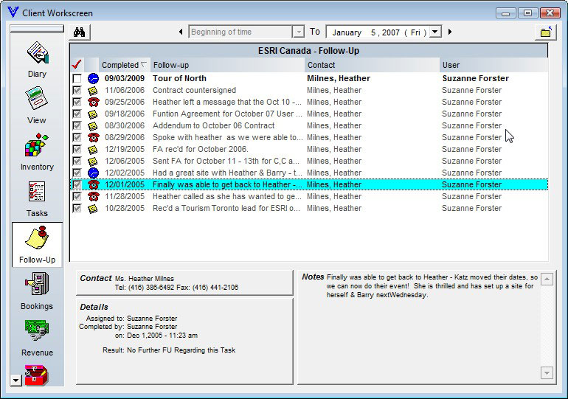568x399 pixels.
Task: Toggle checkbox for 11/06/2006 Contract countersigned
Action: (77, 91)
